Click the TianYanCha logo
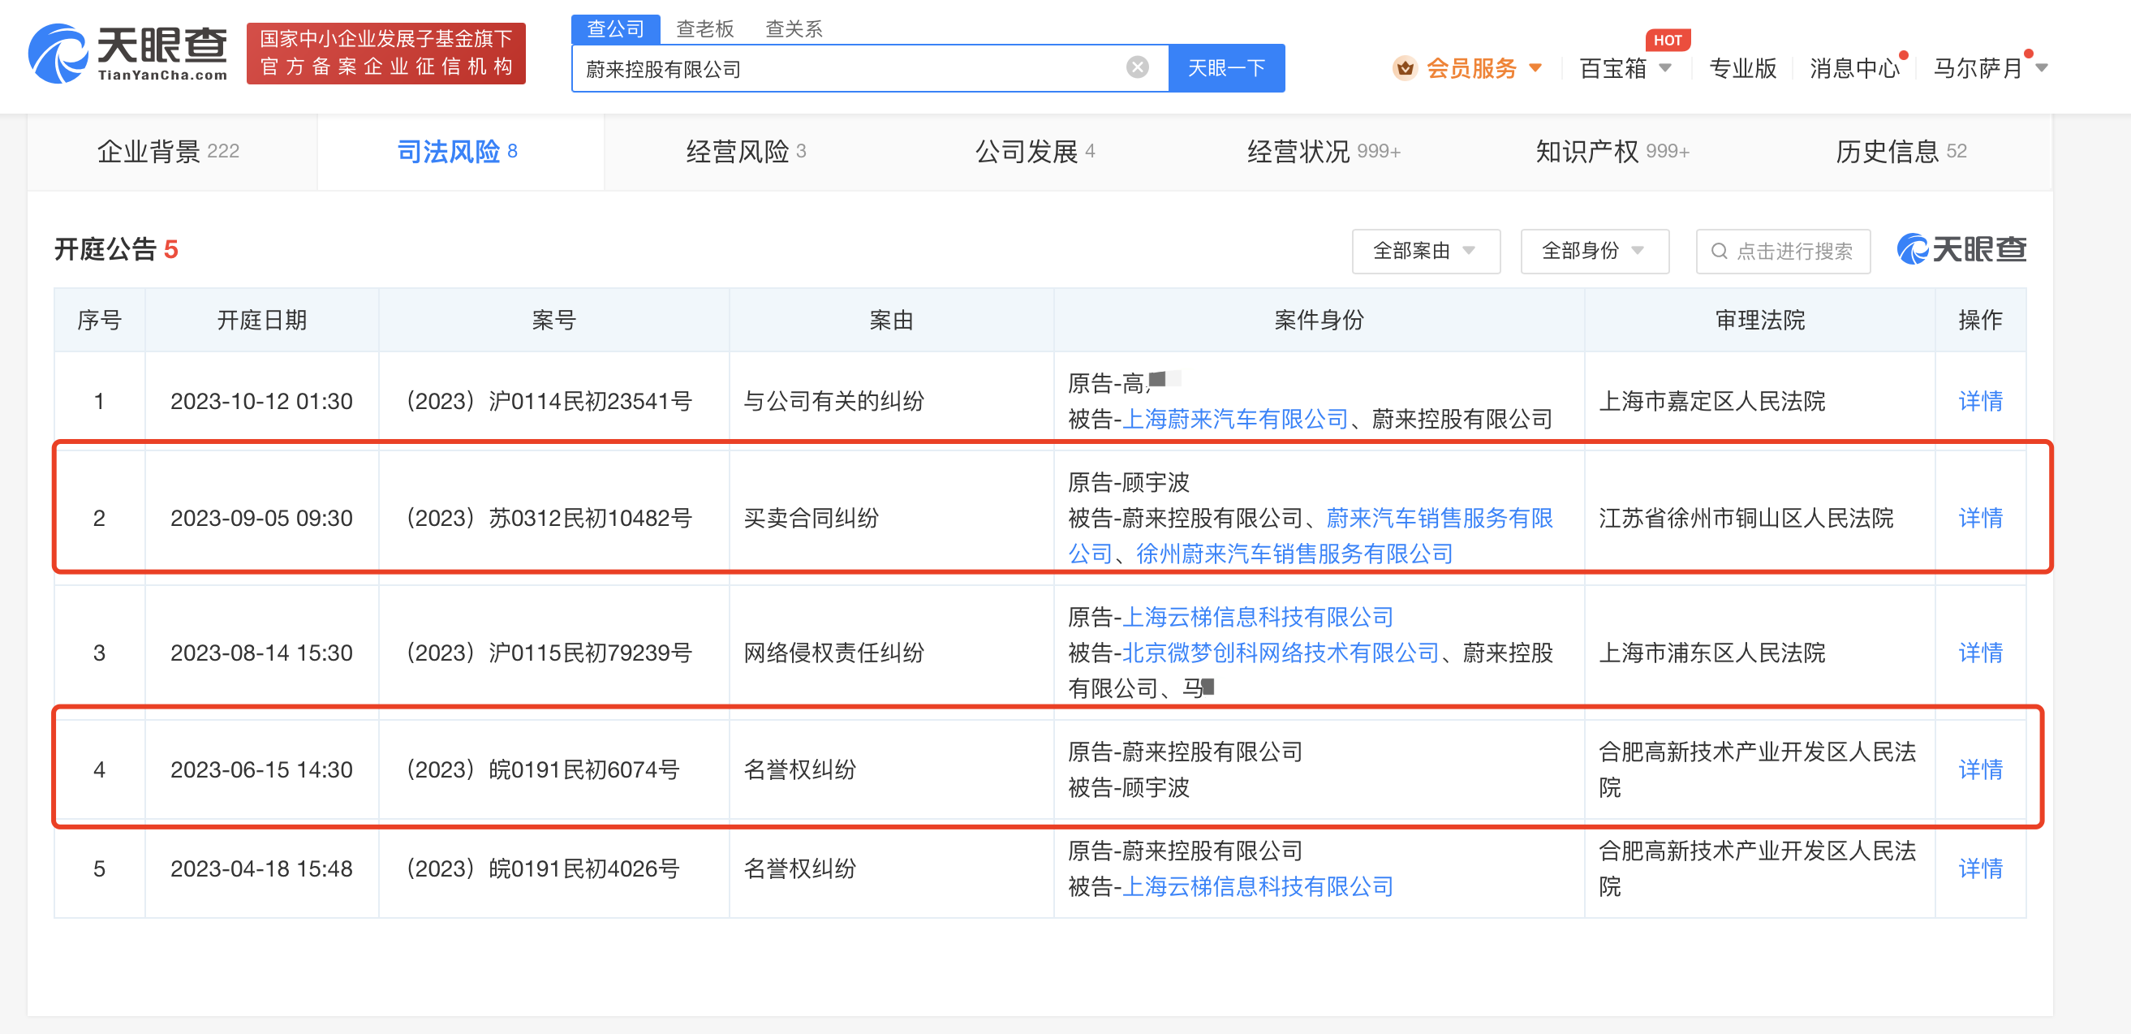 (x=128, y=53)
